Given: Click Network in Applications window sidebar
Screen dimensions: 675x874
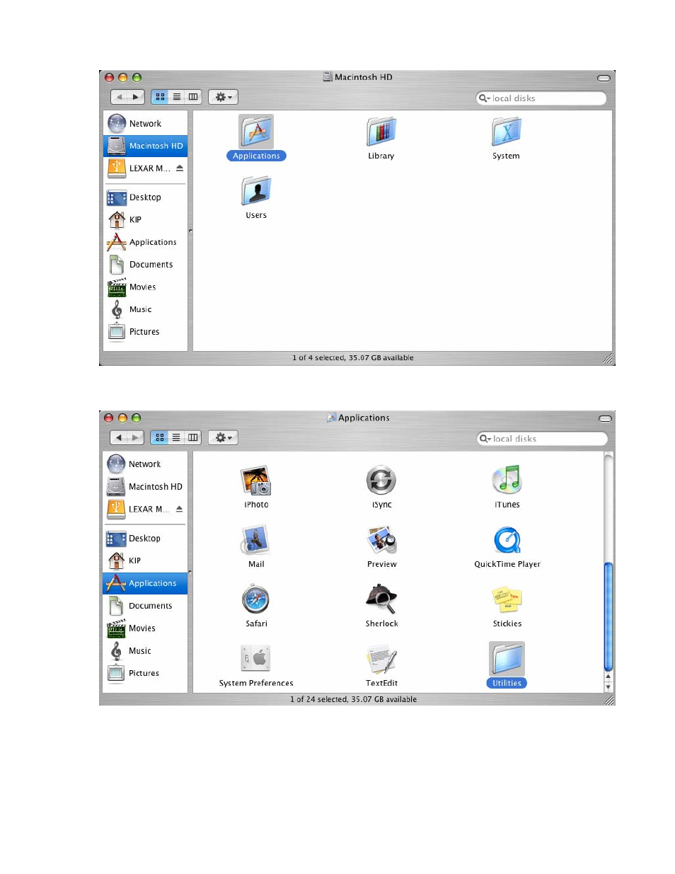Looking at the screenshot, I should pos(146,464).
